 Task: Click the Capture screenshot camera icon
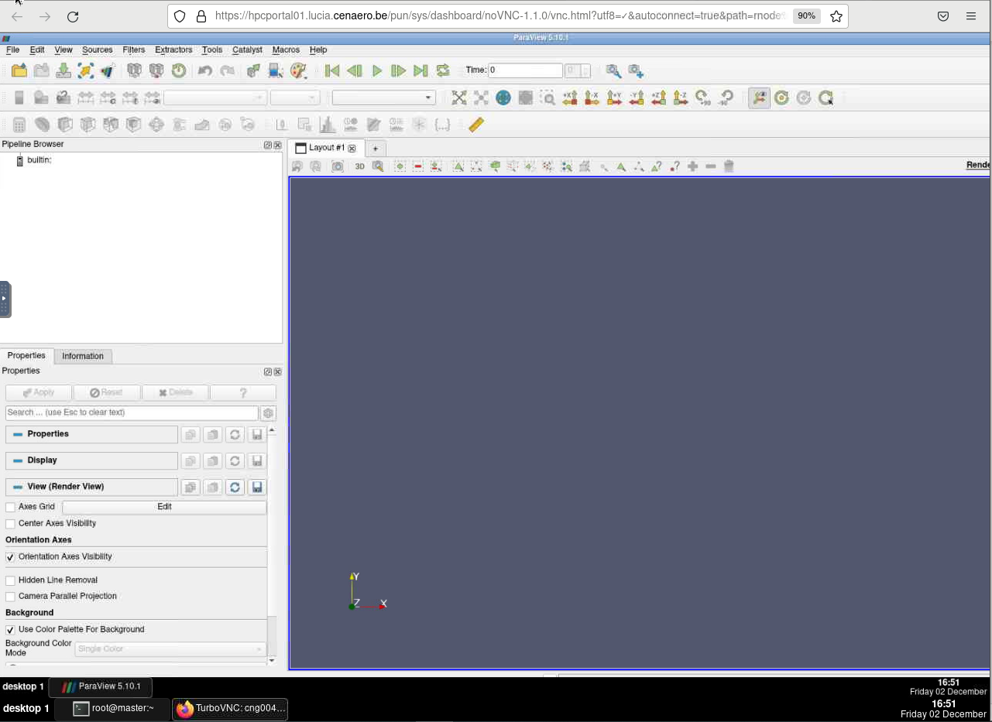(x=338, y=166)
